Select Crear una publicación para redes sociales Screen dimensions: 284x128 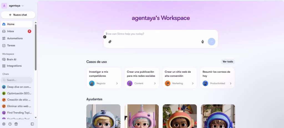(x=142, y=78)
